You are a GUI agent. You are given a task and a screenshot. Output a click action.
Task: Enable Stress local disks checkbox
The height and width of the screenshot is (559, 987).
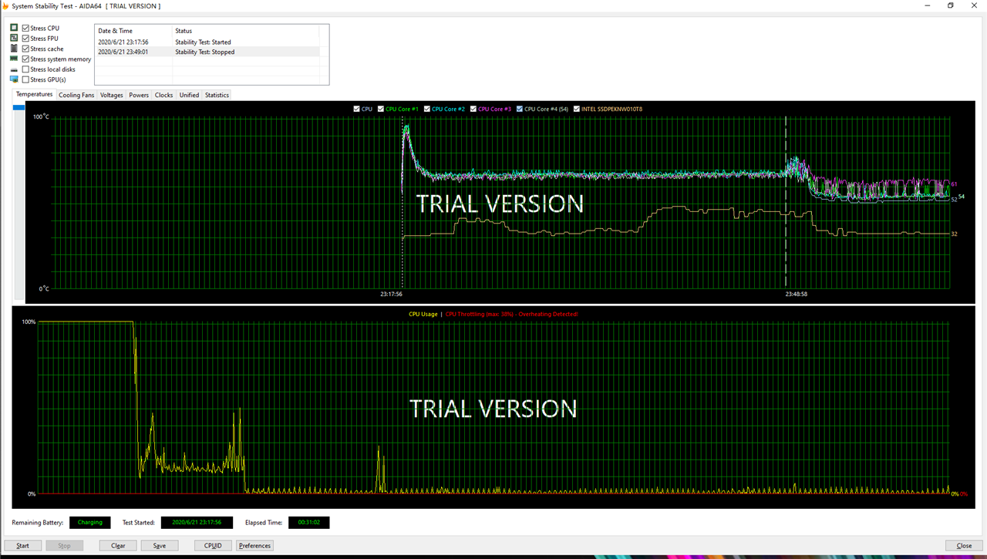tap(25, 69)
